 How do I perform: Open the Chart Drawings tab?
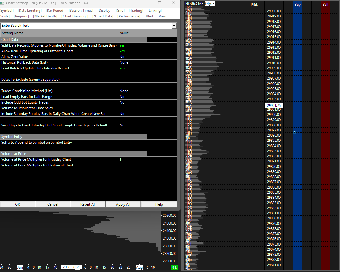point(75,16)
